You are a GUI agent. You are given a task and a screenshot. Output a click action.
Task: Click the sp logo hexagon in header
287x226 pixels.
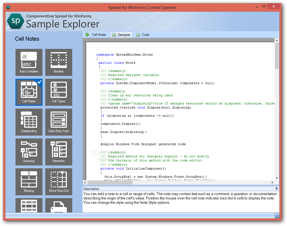[x=15, y=21]
